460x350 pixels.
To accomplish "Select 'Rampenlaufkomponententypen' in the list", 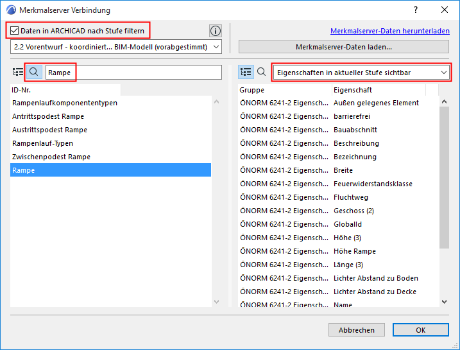I will pyautogui.click(x=65, y=103).
